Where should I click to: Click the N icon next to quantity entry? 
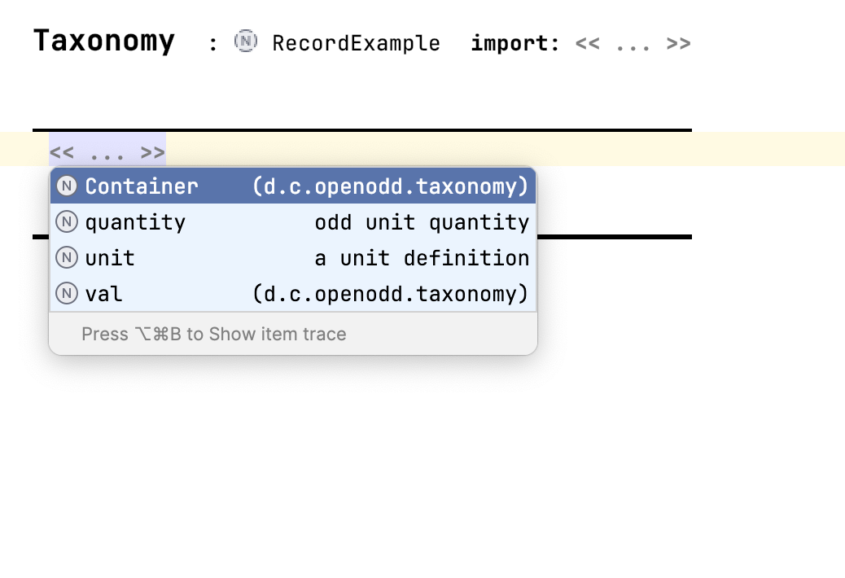(66, 221)
